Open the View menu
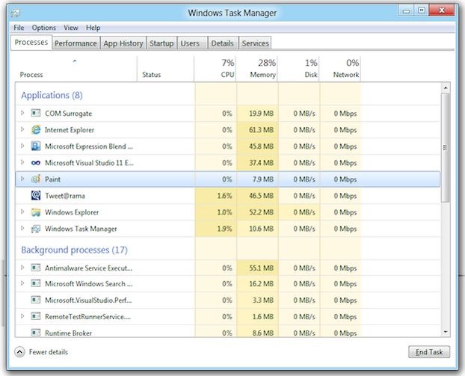 click(71, 28)
